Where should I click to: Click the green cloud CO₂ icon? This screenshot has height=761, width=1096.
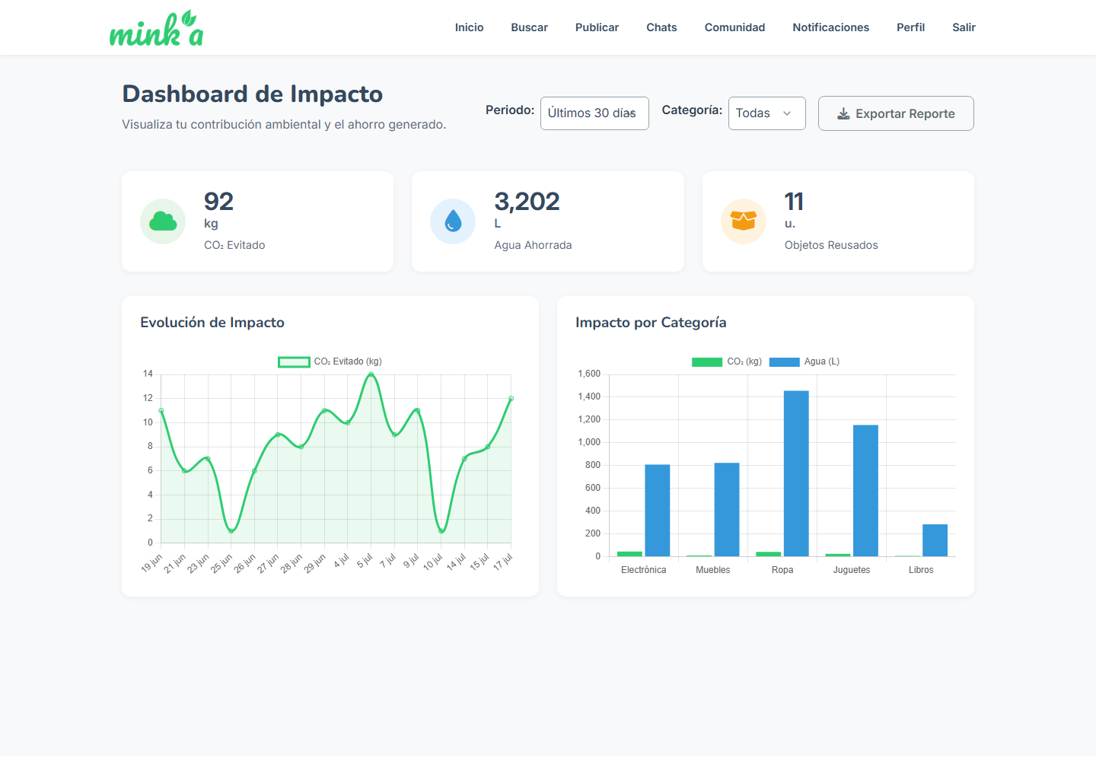pyautogui.click(x=163, y=221)
